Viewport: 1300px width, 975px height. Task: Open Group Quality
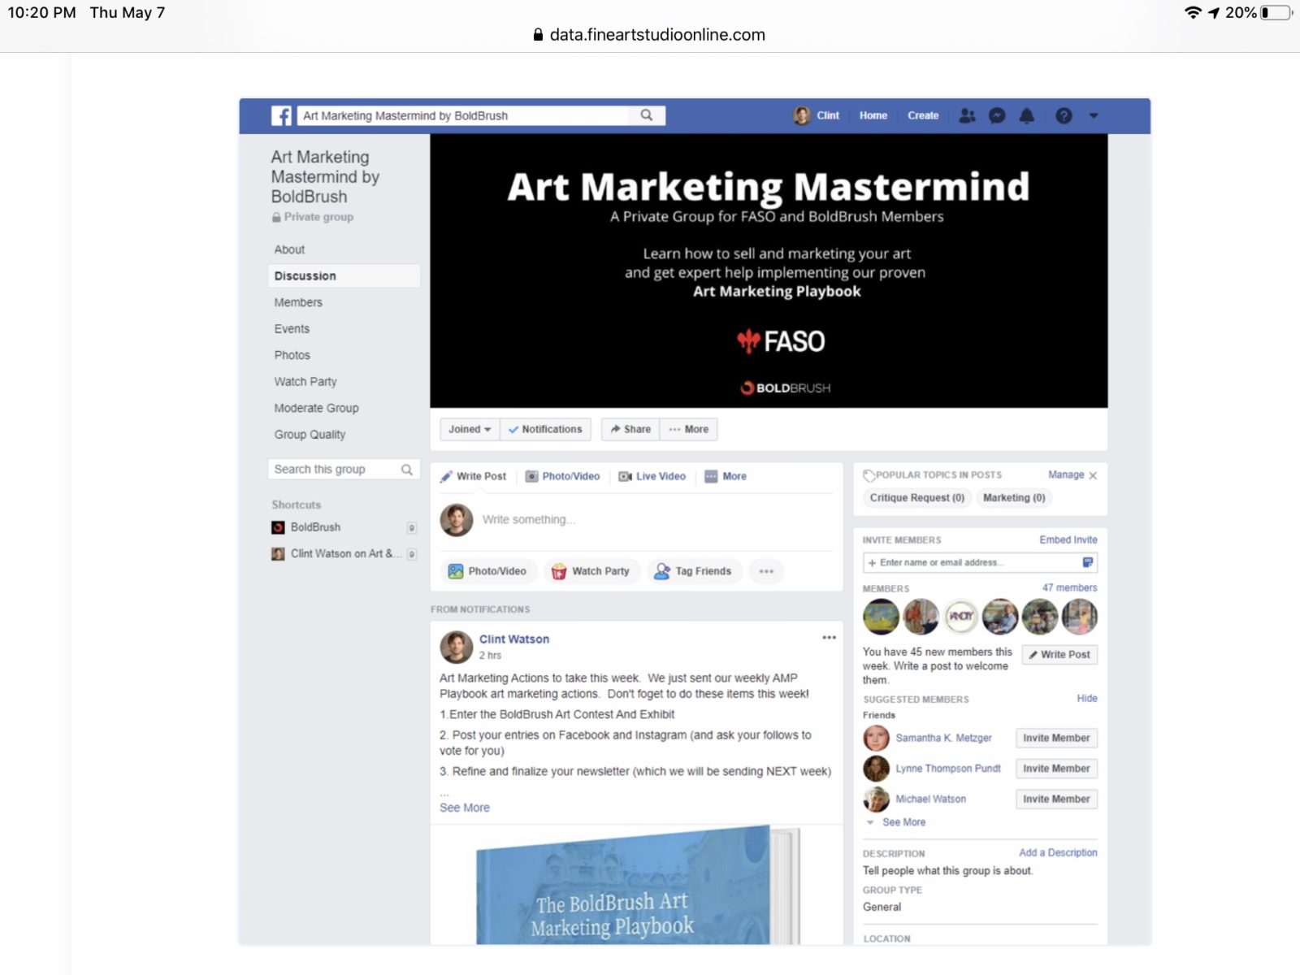[x=310, y=435]
